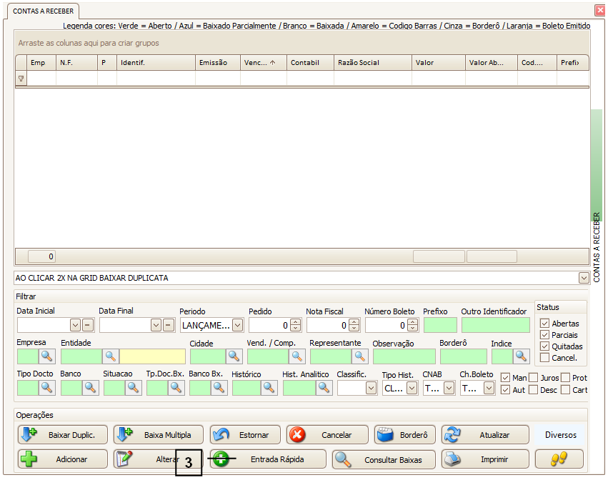608x480 pixels.
Task: Click the Cidade search magnifier icon
Action: 234,356
